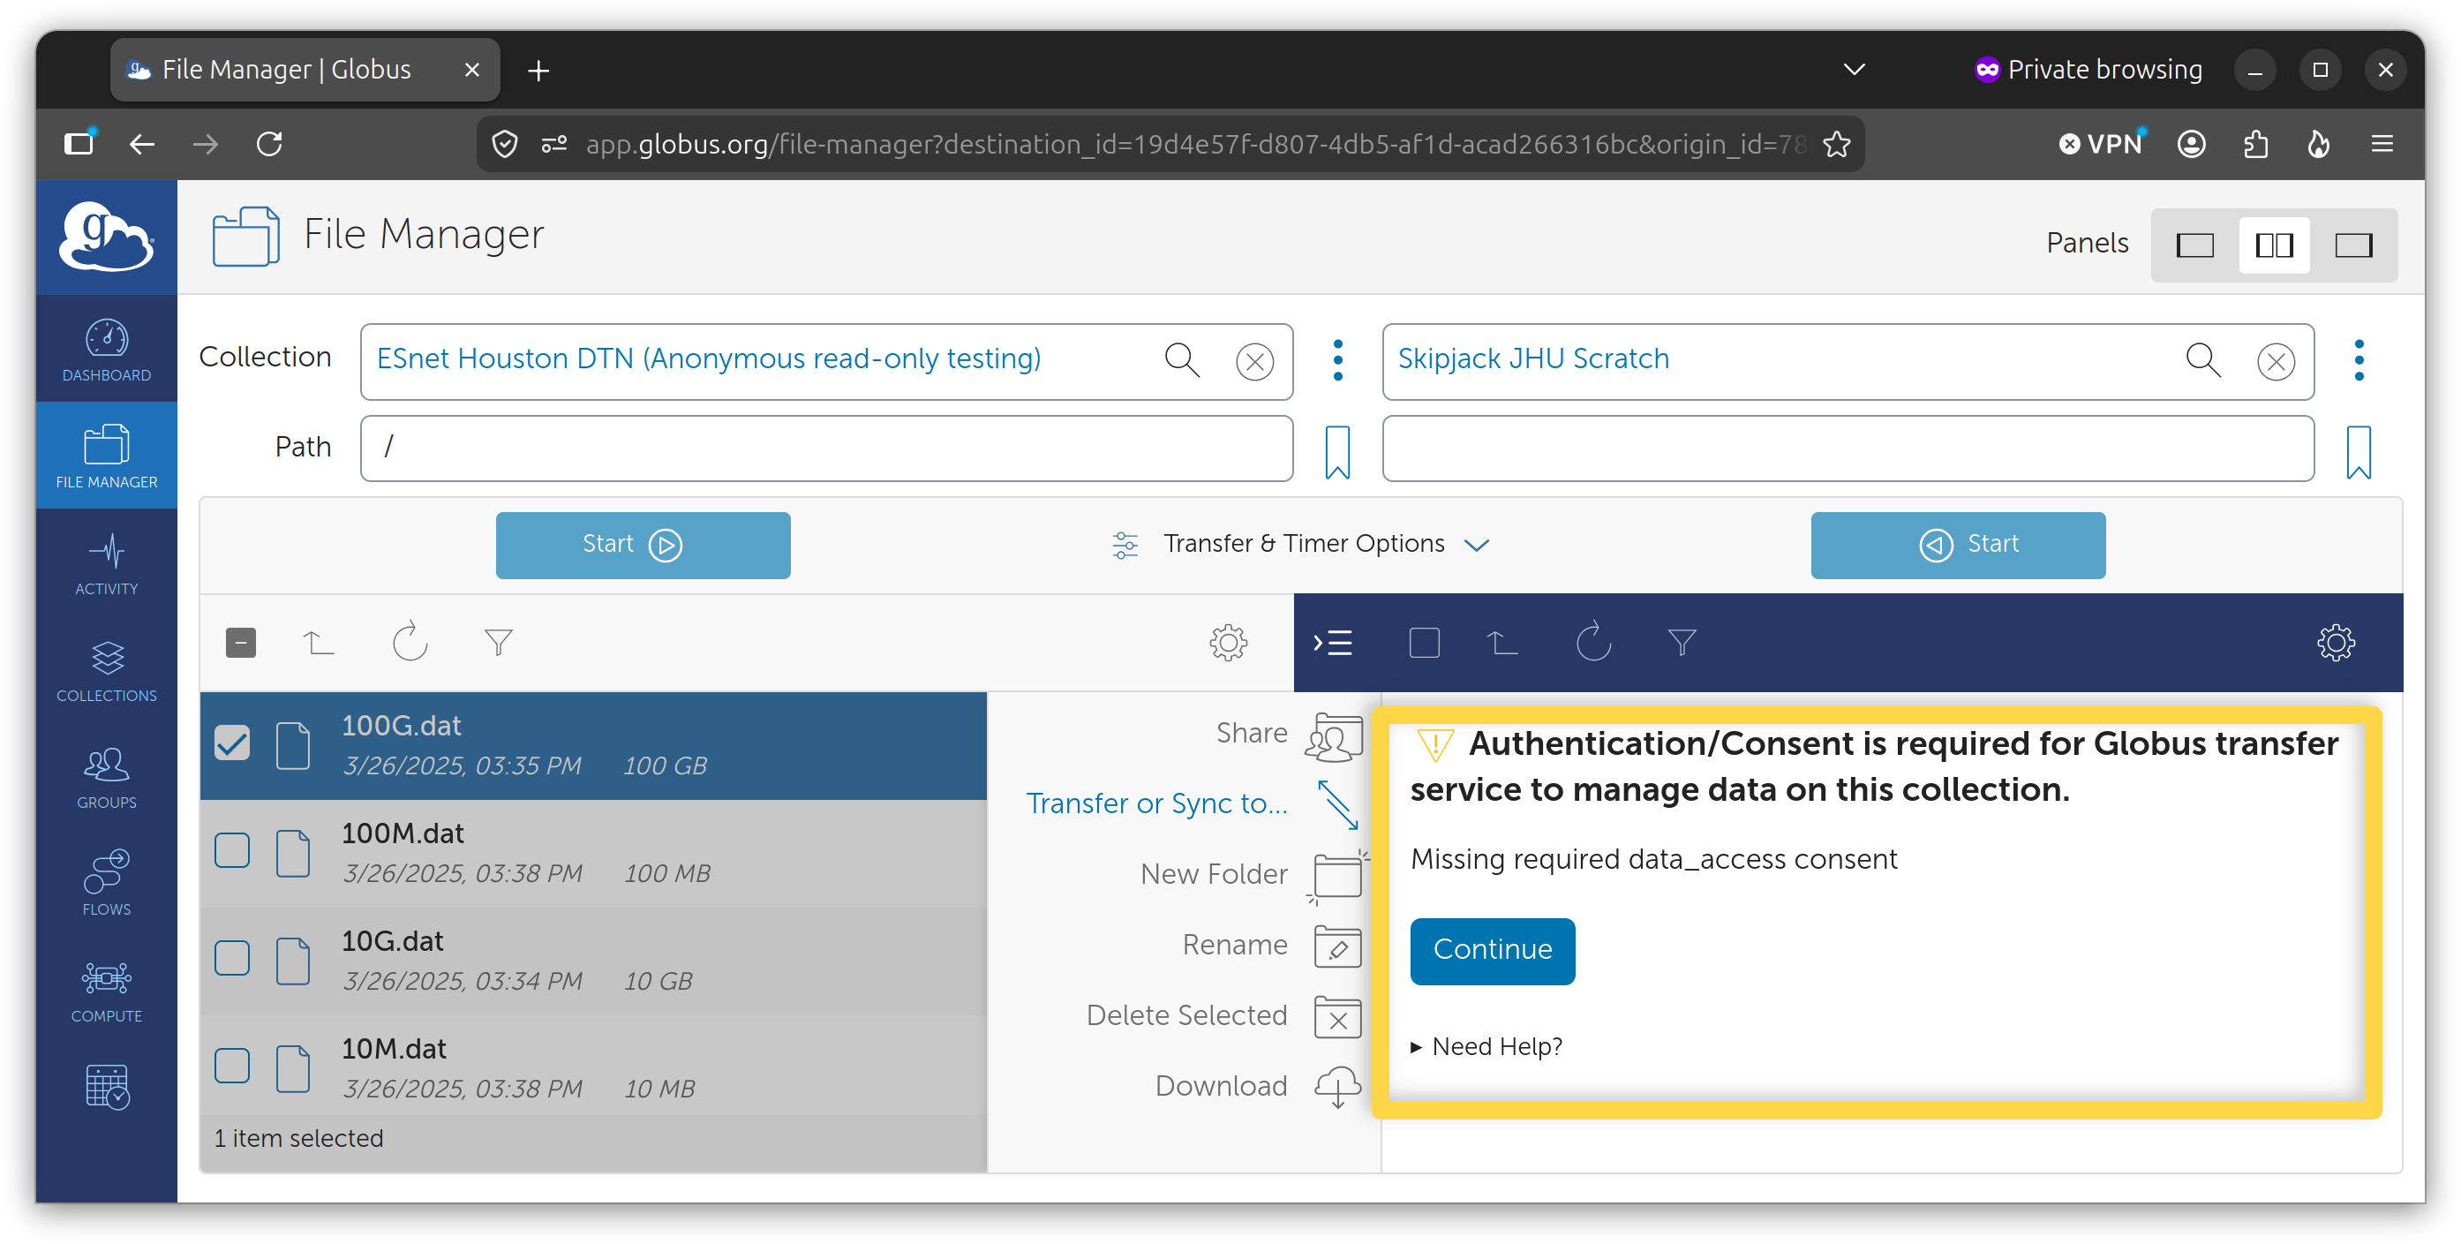Image resolution: width=2461 pixels, height=1244 pixels.
Task: Open right pane settings gear
Action: pos(2336,642)
